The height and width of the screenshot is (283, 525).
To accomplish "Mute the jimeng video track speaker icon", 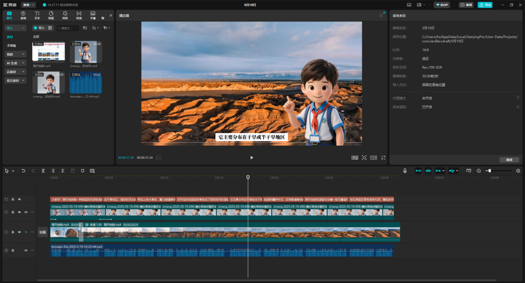I will click(26, 212).
